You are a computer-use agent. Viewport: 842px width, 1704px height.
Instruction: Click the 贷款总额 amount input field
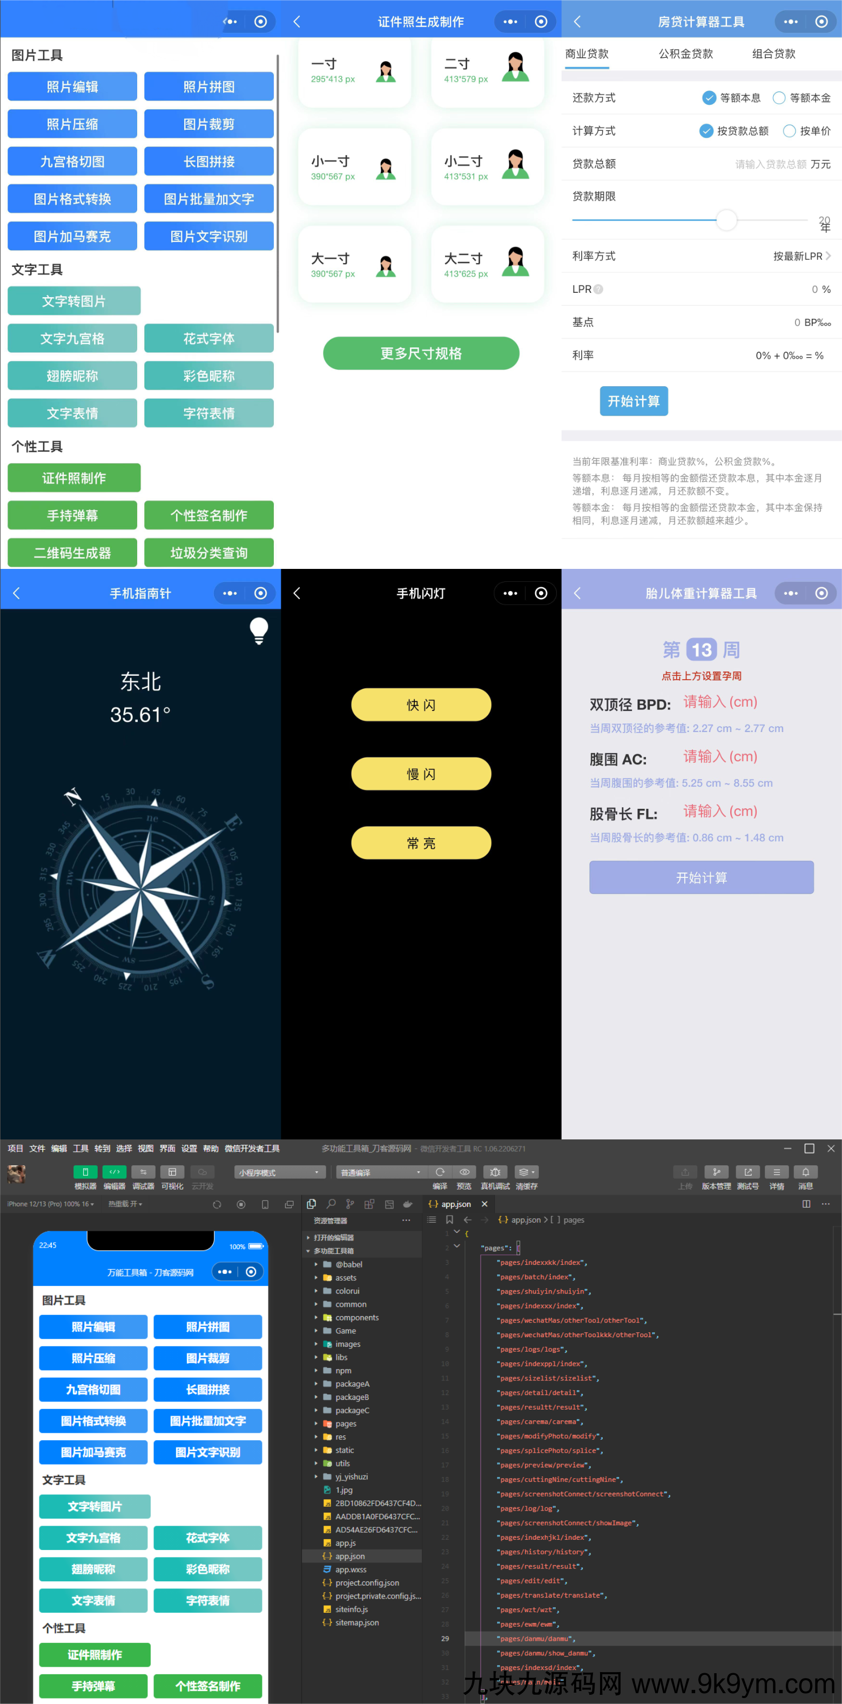[771, 164]
